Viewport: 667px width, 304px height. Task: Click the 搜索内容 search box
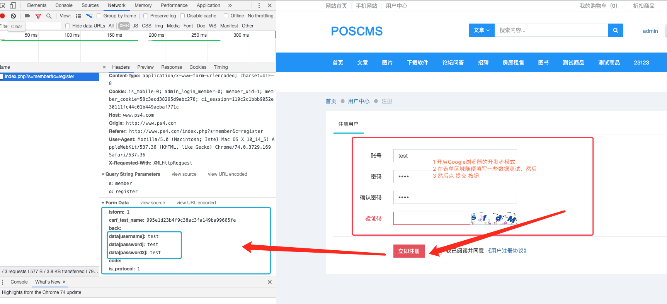coord(551,30)
